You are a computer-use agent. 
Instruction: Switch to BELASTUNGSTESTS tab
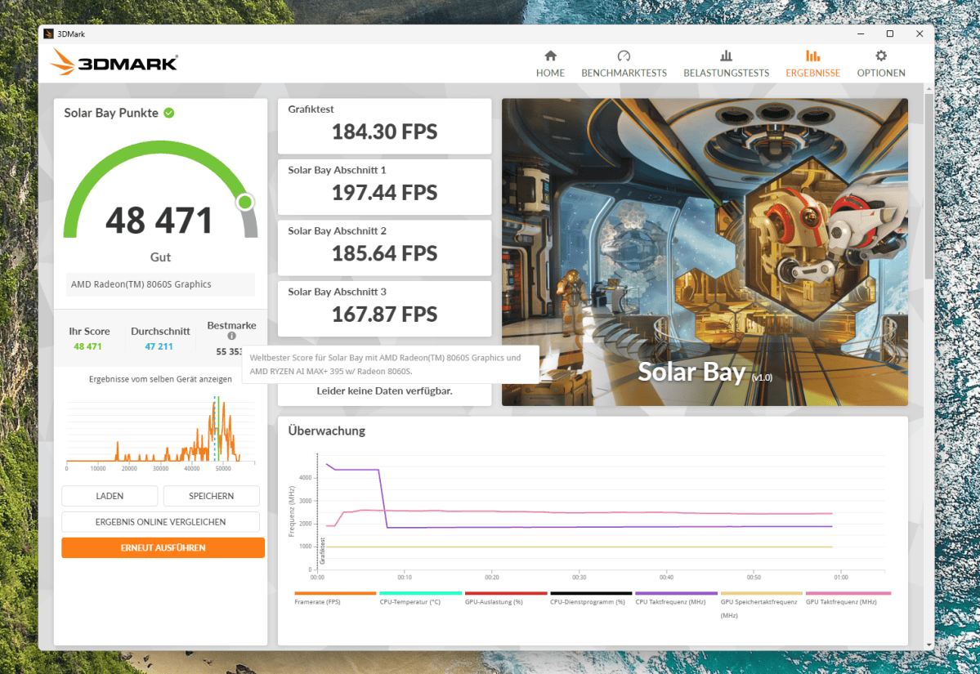726,64
